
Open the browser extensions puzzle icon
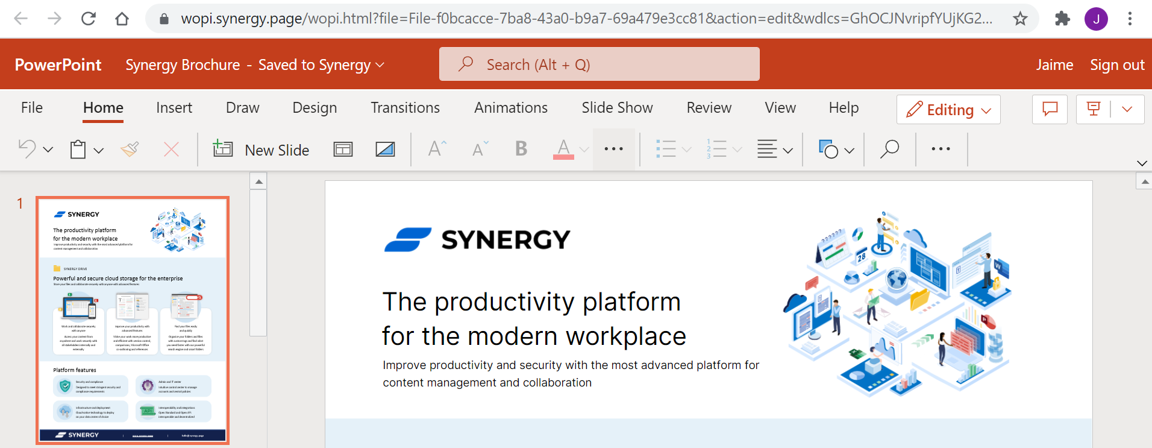pos(1062,19)
